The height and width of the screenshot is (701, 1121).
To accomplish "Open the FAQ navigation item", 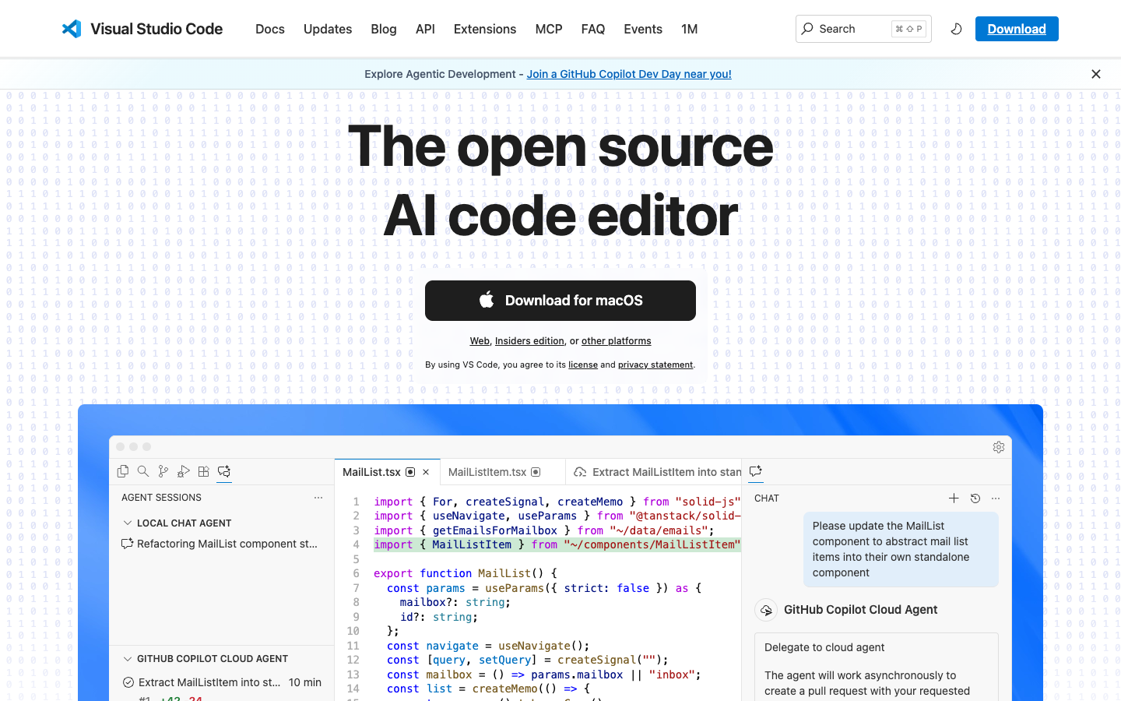I will click(x=593, y=29).
